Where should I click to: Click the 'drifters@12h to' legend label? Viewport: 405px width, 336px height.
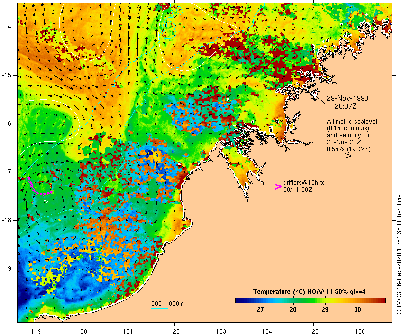click(x=304, y=183)
